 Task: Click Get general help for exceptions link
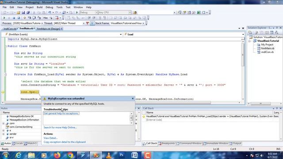click(x=61, y=114)
